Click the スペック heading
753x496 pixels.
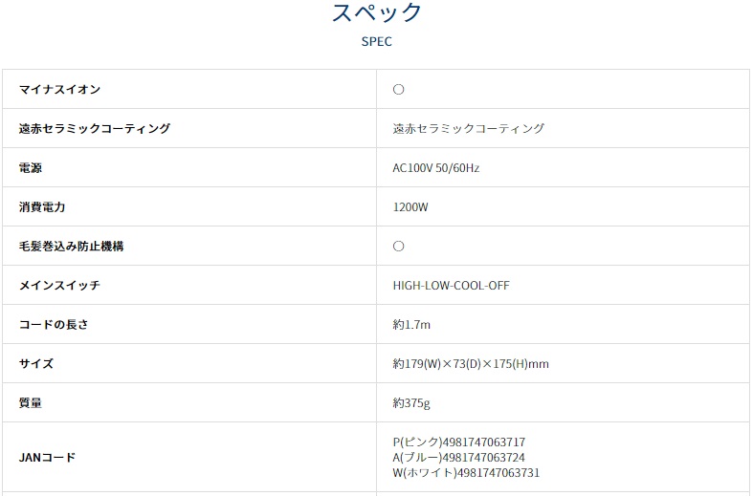[376, 13]
